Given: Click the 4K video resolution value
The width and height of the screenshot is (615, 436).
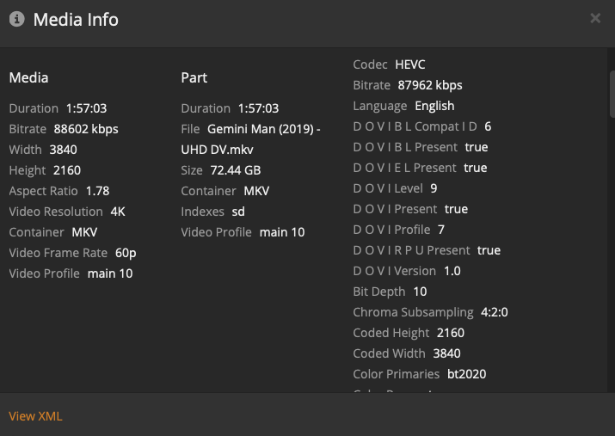Looking at the screenshot, I should tap(118, 212).
